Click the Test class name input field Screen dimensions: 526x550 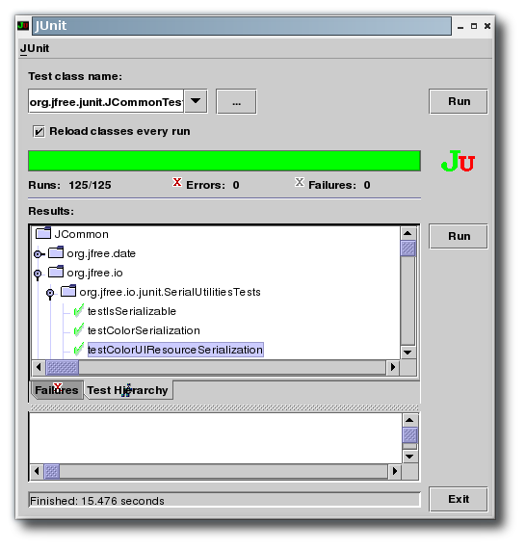(x=106, y=101)
